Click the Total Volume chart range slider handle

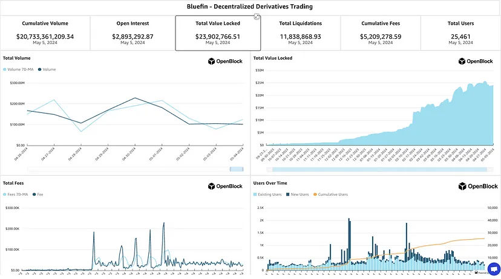pos(236,169)
